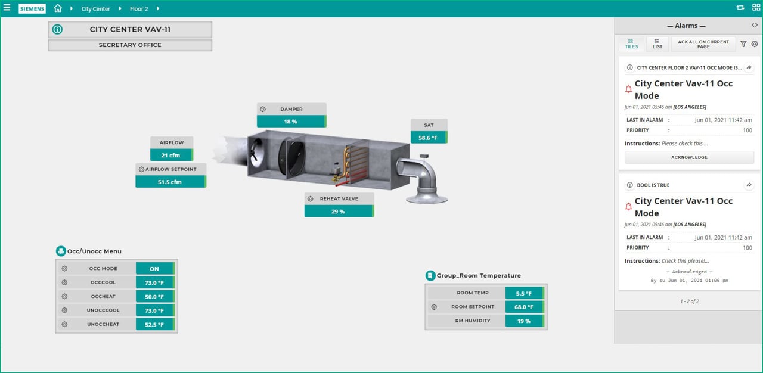Click the info icon beside CITY CENTER VAV-11
Image resolution: width=763 pixels, height=373 pixels.
(x=57, y=29)
